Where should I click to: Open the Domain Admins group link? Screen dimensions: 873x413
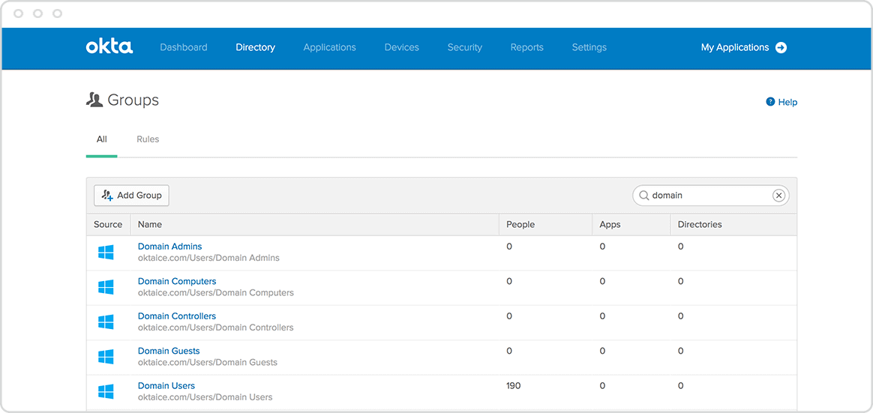pyautogui.click(x=169, y=247)
